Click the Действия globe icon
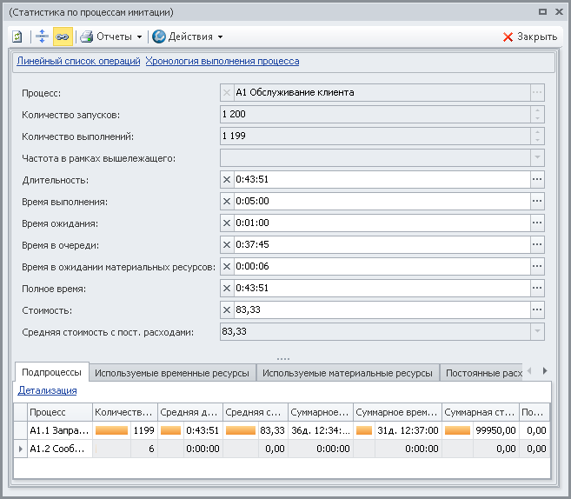The image size is (571, 499). (159, 37)
